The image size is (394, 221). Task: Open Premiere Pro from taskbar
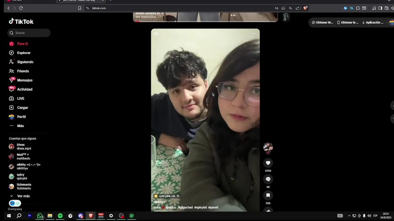click(x=30, y=216)
